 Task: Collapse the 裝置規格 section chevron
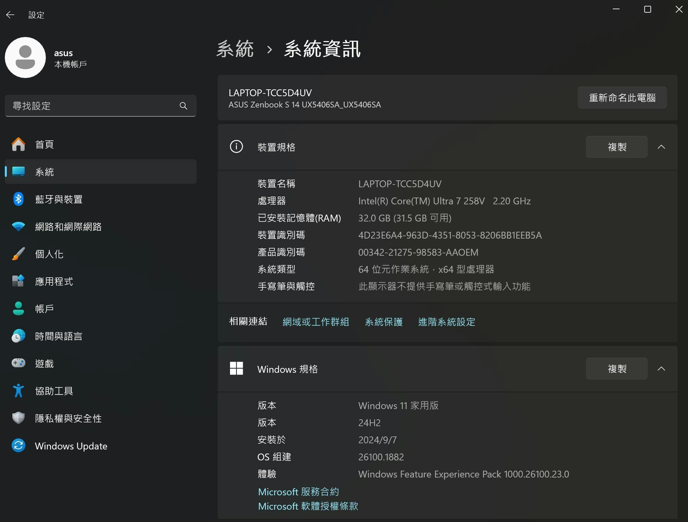(661, 147)
